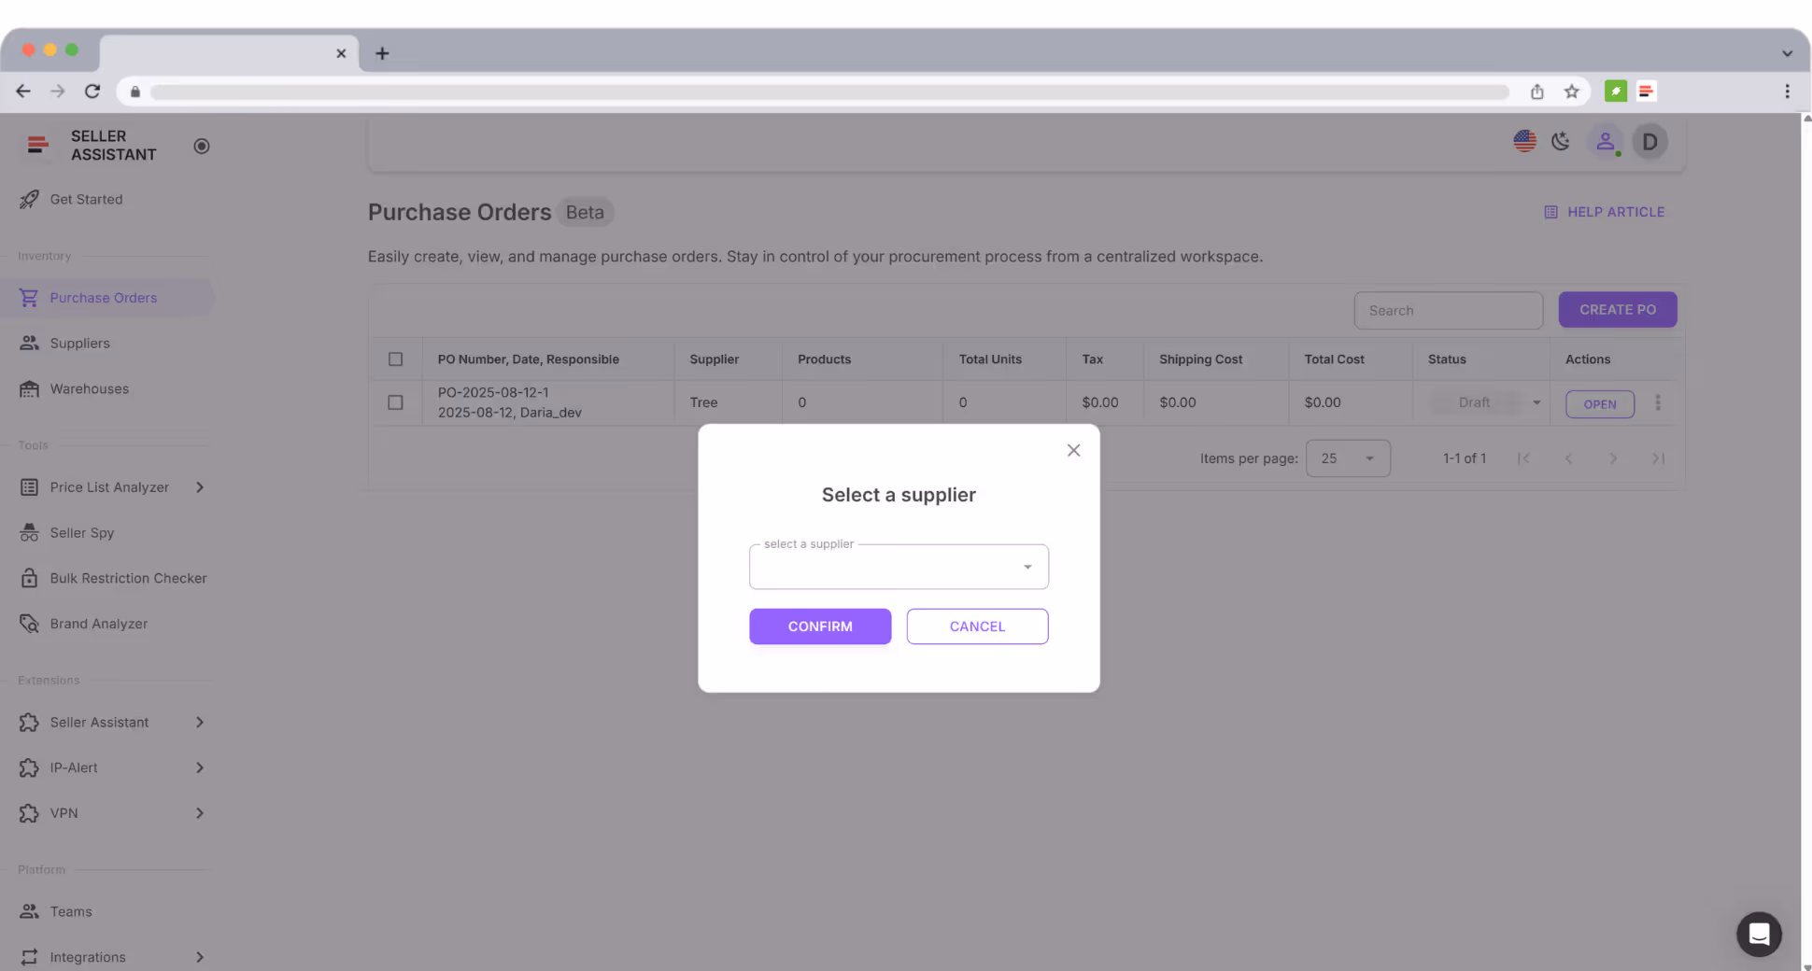Click the Confirm button
This screenshot has height=971, width=1812.
pos(819,626)
